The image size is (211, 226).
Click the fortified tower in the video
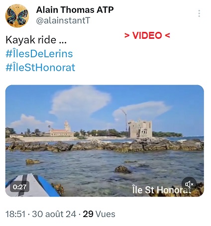pos(140,129)
